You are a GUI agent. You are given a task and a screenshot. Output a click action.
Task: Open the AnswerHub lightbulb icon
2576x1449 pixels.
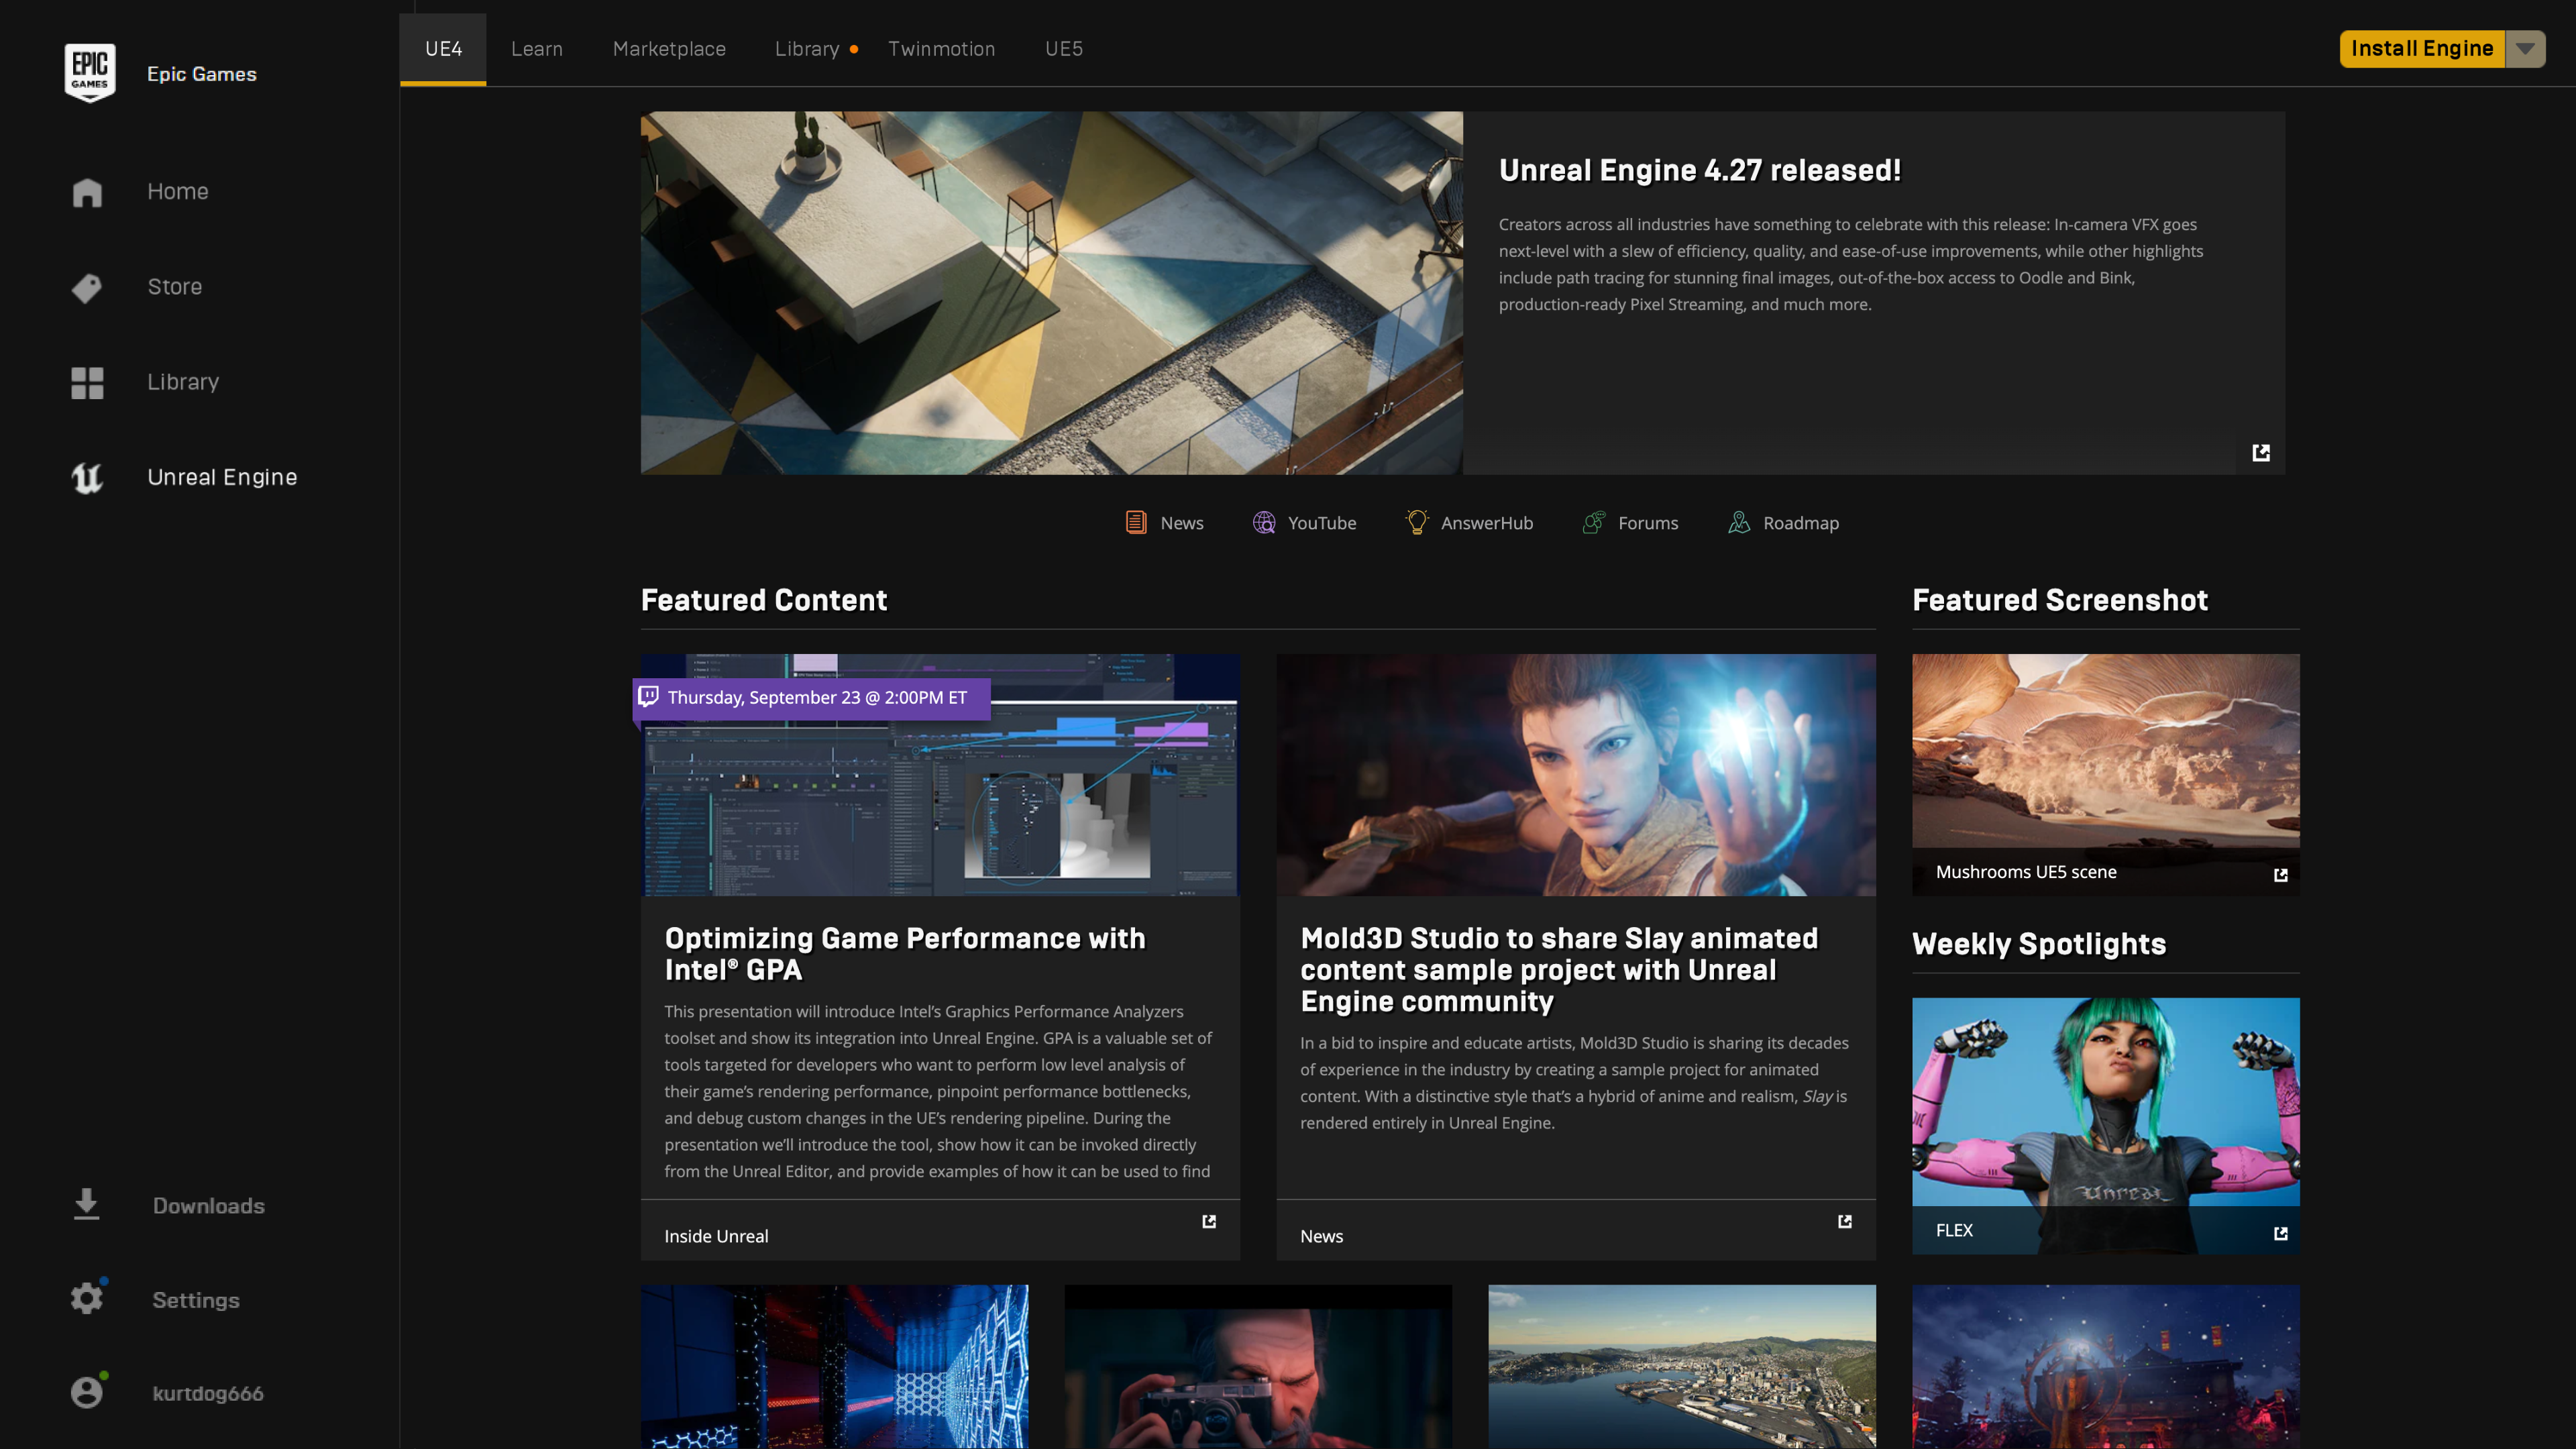tap(1416, 522)
